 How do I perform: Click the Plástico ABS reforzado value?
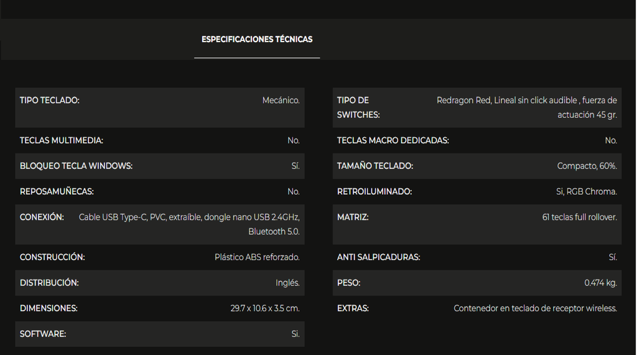[x=257, y=257]
